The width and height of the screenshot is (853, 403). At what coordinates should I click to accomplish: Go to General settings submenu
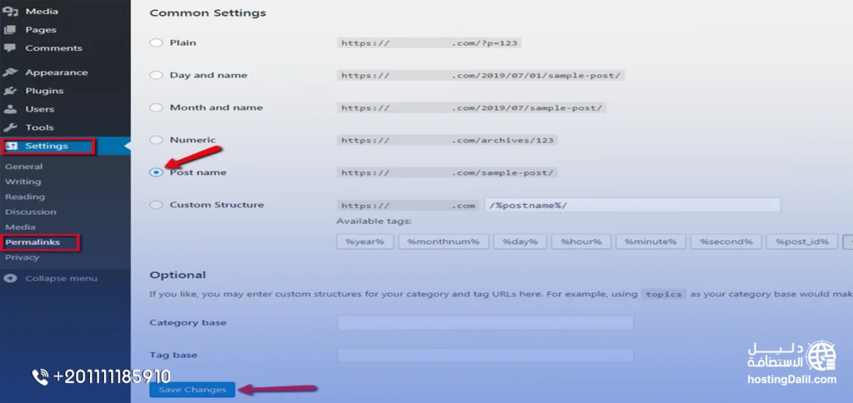23,167
